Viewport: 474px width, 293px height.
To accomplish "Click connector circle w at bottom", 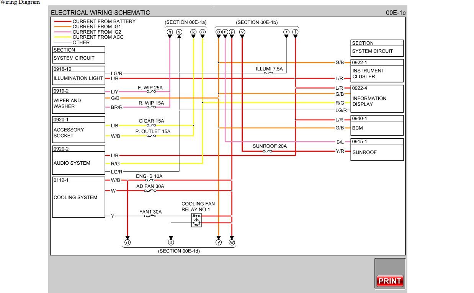I will point(232,242).
